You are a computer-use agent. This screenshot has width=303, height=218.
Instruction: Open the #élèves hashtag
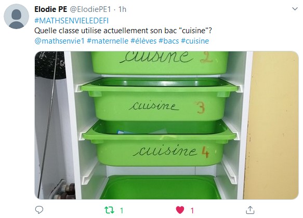coord(143,41)
